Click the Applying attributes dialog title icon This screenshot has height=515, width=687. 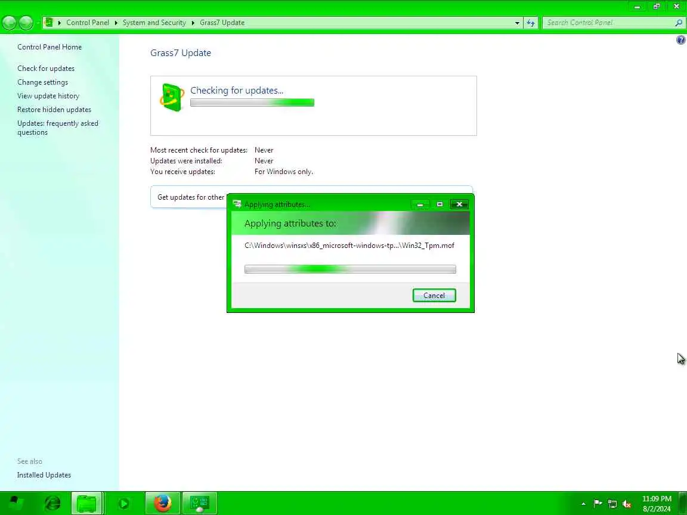point(237,204)
